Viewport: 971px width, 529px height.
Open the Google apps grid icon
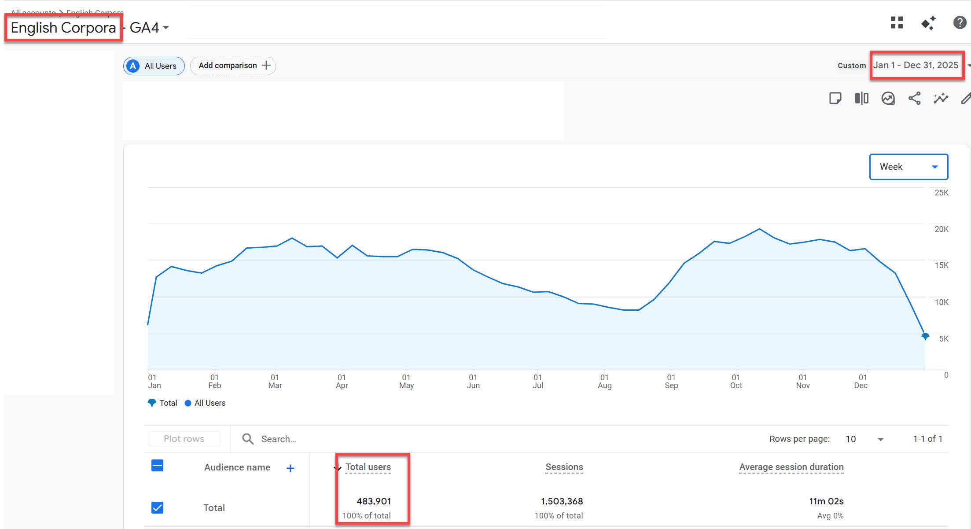[x=897, y=22]
